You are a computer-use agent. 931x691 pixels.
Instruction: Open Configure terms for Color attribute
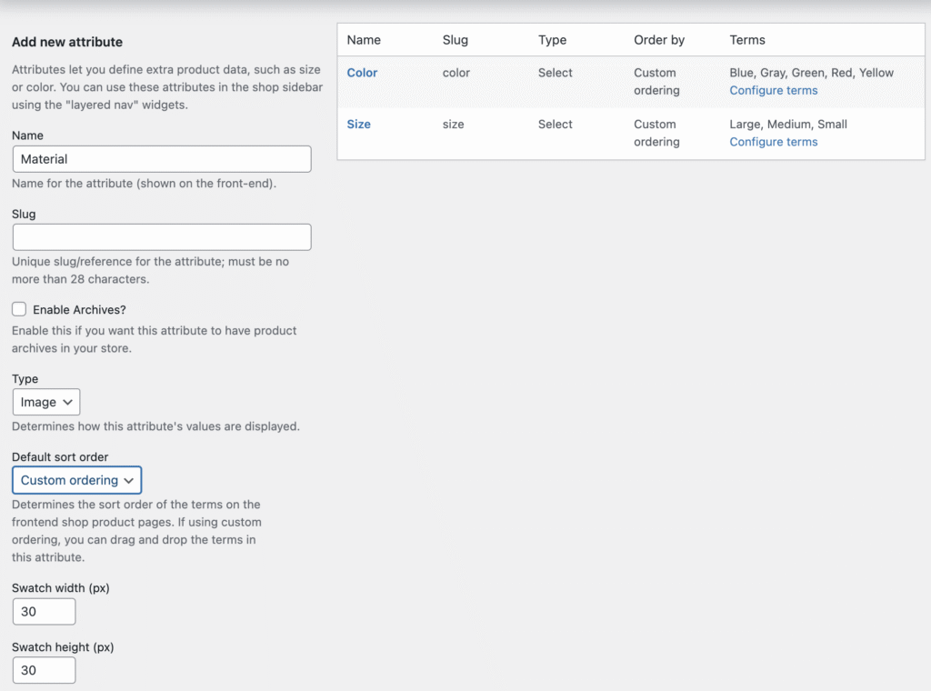[x=773, y=90]
